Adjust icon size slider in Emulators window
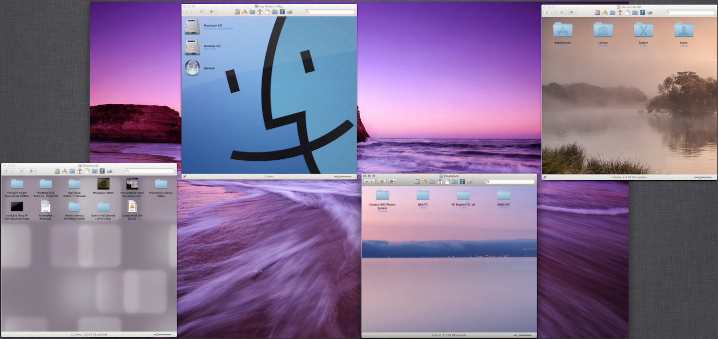 point(523,335)
